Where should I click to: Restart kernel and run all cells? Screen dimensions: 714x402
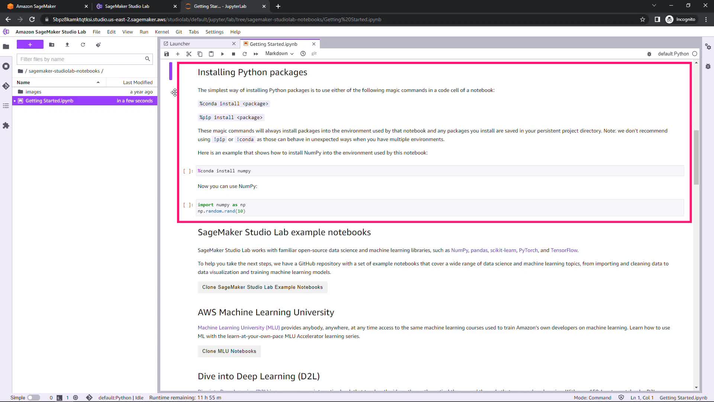pos(256,54)
